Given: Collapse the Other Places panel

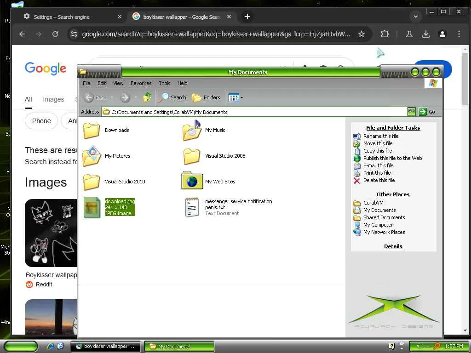Looking at the screenshot, I should (393, 194).
